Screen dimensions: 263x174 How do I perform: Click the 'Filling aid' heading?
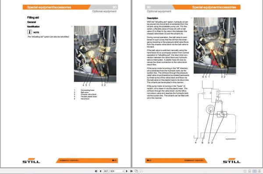point(33,17)
